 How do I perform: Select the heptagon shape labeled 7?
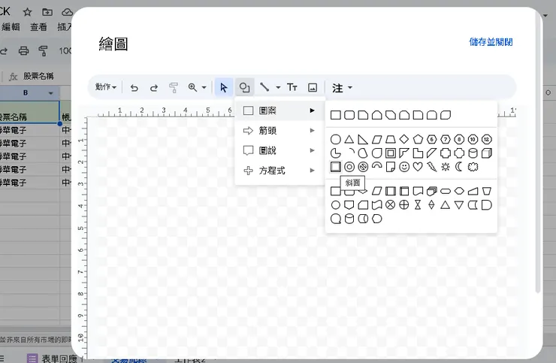tap(446, 140)
